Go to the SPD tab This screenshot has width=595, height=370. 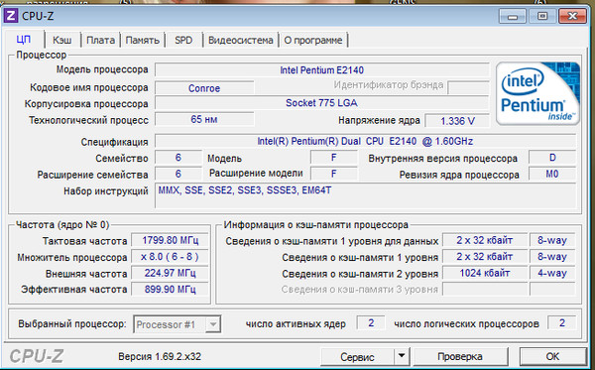pyautogui.click(x=183, y=40)
